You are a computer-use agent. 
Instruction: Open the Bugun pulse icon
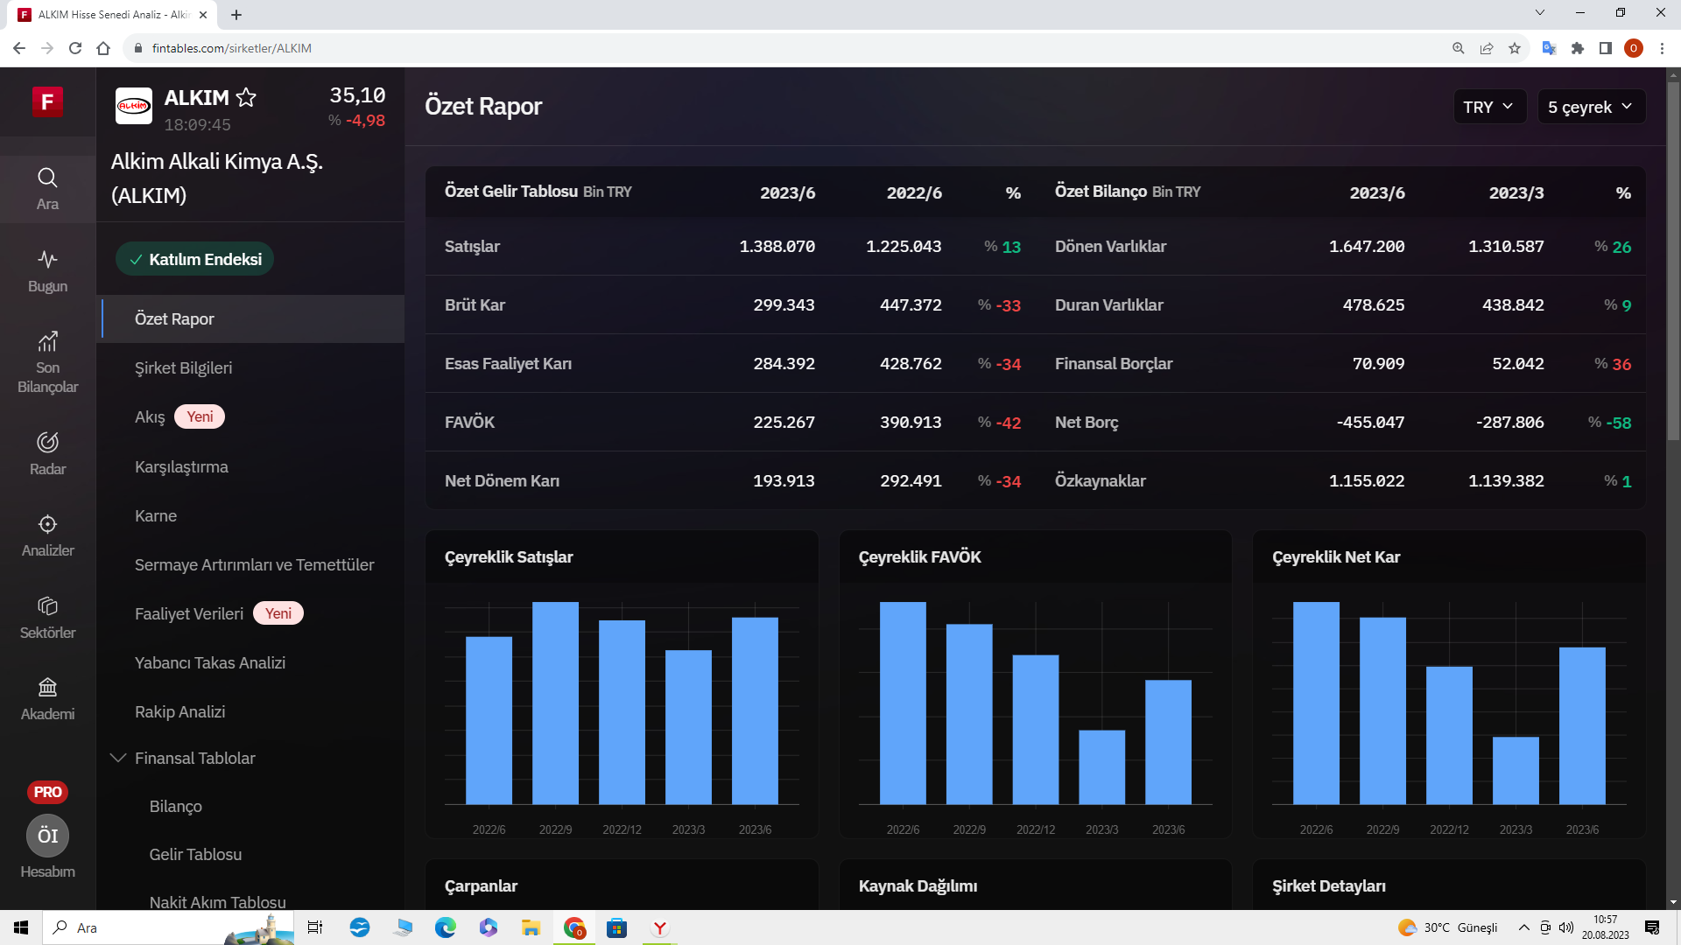tap(47, 260)
